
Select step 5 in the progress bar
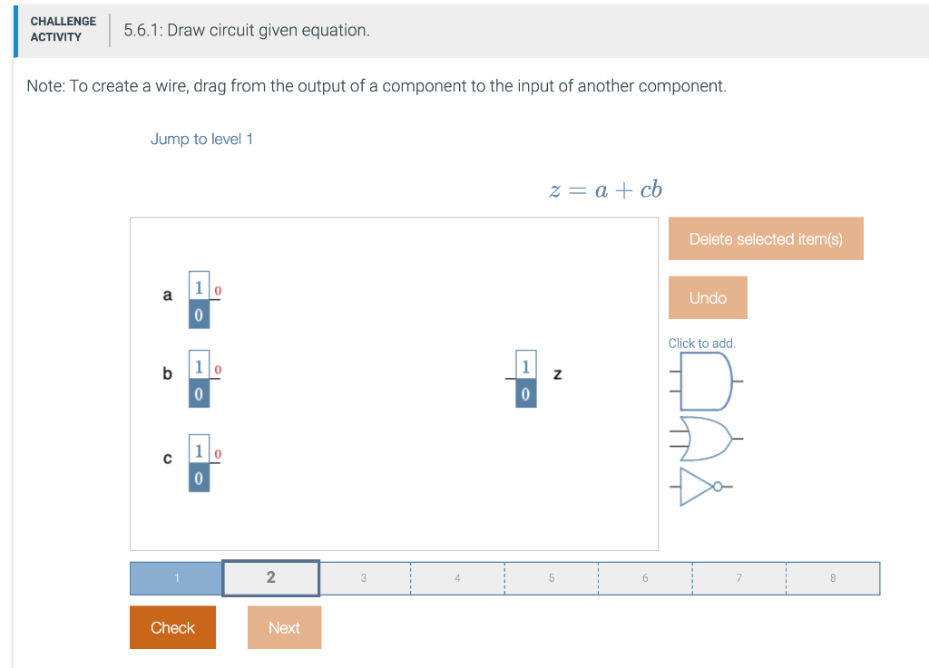pos(551,577)
